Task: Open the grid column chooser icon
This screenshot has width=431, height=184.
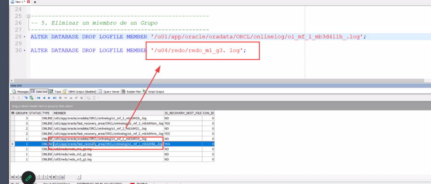Action: (x=13, y=113)
